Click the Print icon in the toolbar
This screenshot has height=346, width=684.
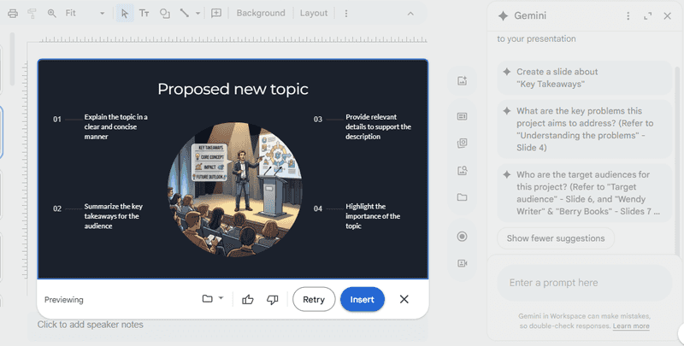click(x=12, y=14)
